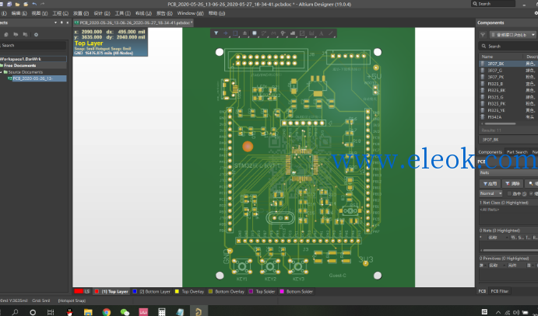The height and width of the screenshot is (316, 538).
Task: Click the blue Bottom Layer color swatch
Action: 135,291
